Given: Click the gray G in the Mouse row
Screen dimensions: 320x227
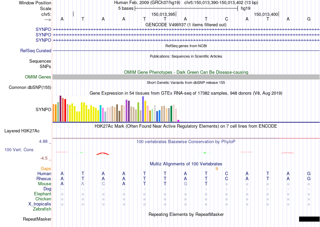Looking at the screenshot, I should tap(185, 184).
